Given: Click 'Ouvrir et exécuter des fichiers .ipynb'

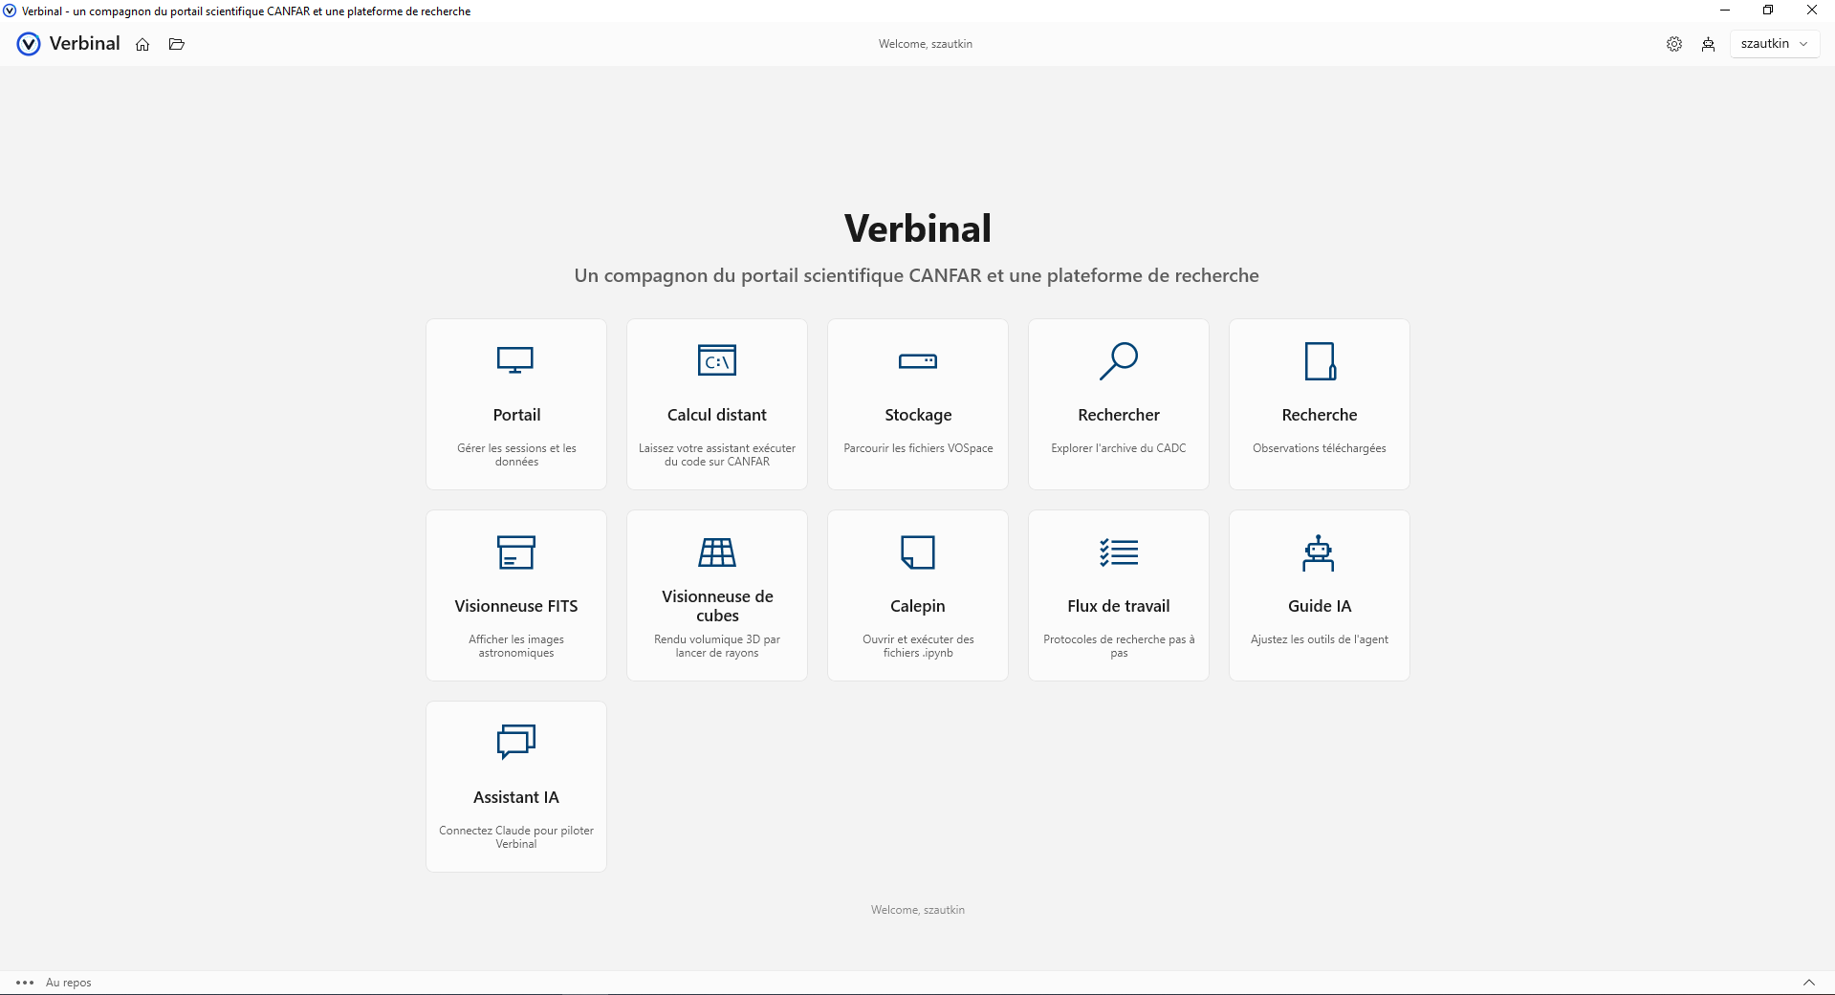Looking at the screenshot, I should (x=918, y=646).
